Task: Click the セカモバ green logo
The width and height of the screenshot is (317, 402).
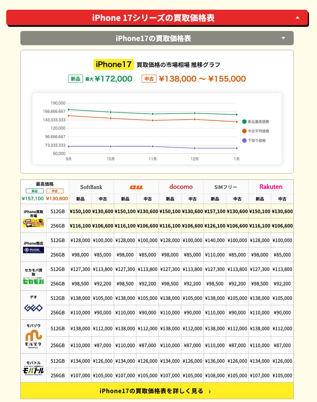Action: pyautogui.click(x=33, y=281)
